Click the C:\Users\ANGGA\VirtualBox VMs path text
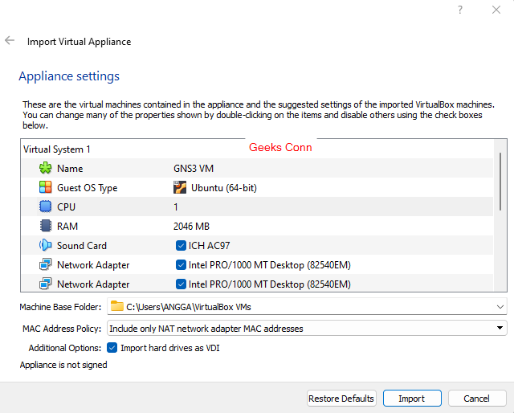Viewport: 514px width, 413px height. (189, 307)
